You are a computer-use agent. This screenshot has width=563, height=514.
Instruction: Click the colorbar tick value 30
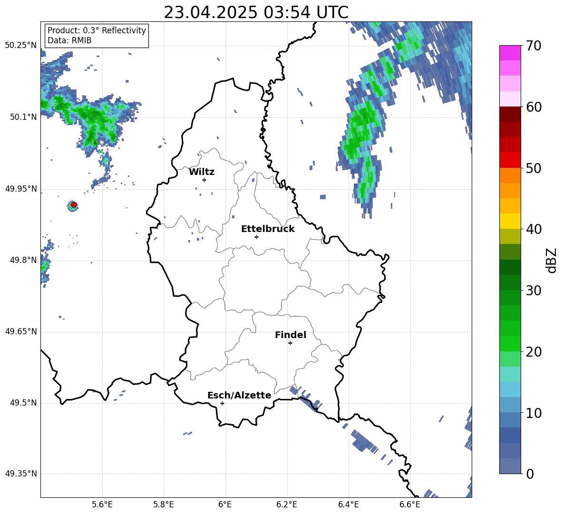534,291
